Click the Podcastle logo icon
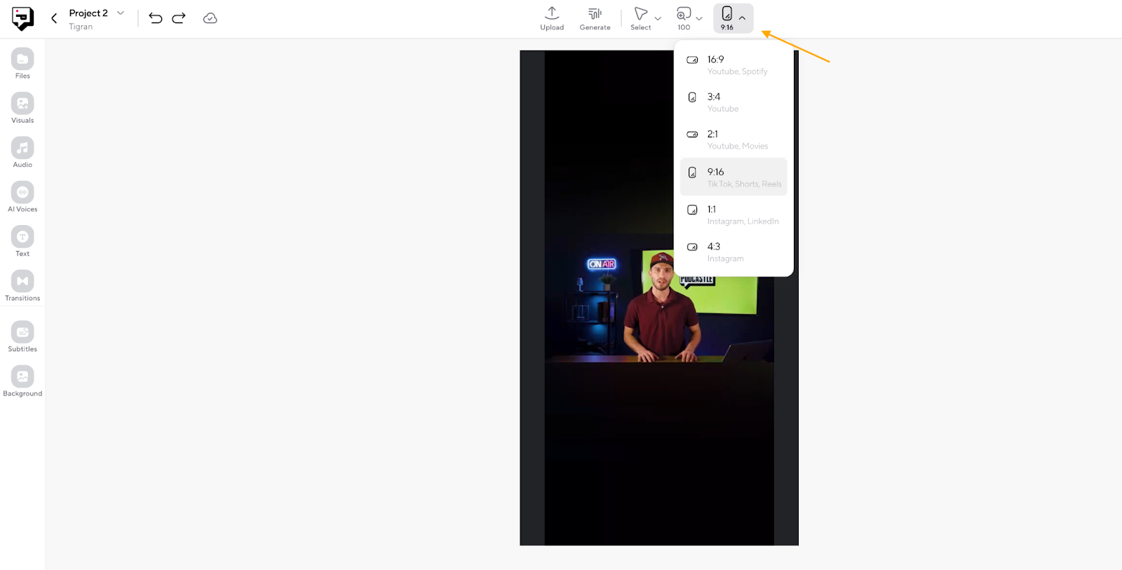The height and width of the screenshot is (570, 1122). (x=22, y=18)
